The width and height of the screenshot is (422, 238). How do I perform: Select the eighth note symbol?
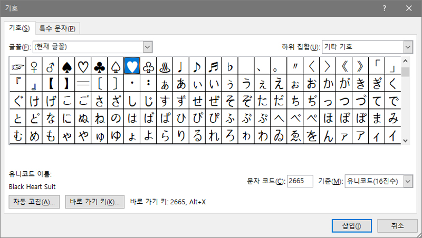197,66
